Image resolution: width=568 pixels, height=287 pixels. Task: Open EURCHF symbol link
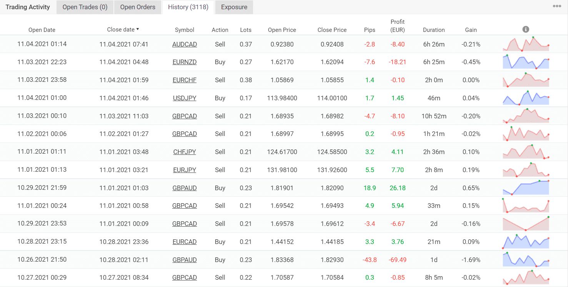[185, 80]
